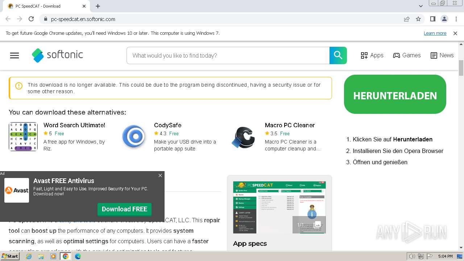Click the page vertical scrollbar thumb
This screenshot has height=261, width=464.
461,68
